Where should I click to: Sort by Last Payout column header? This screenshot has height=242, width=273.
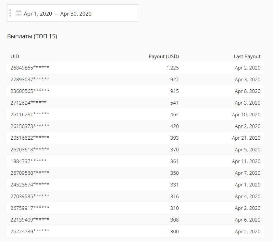[247, 57]
